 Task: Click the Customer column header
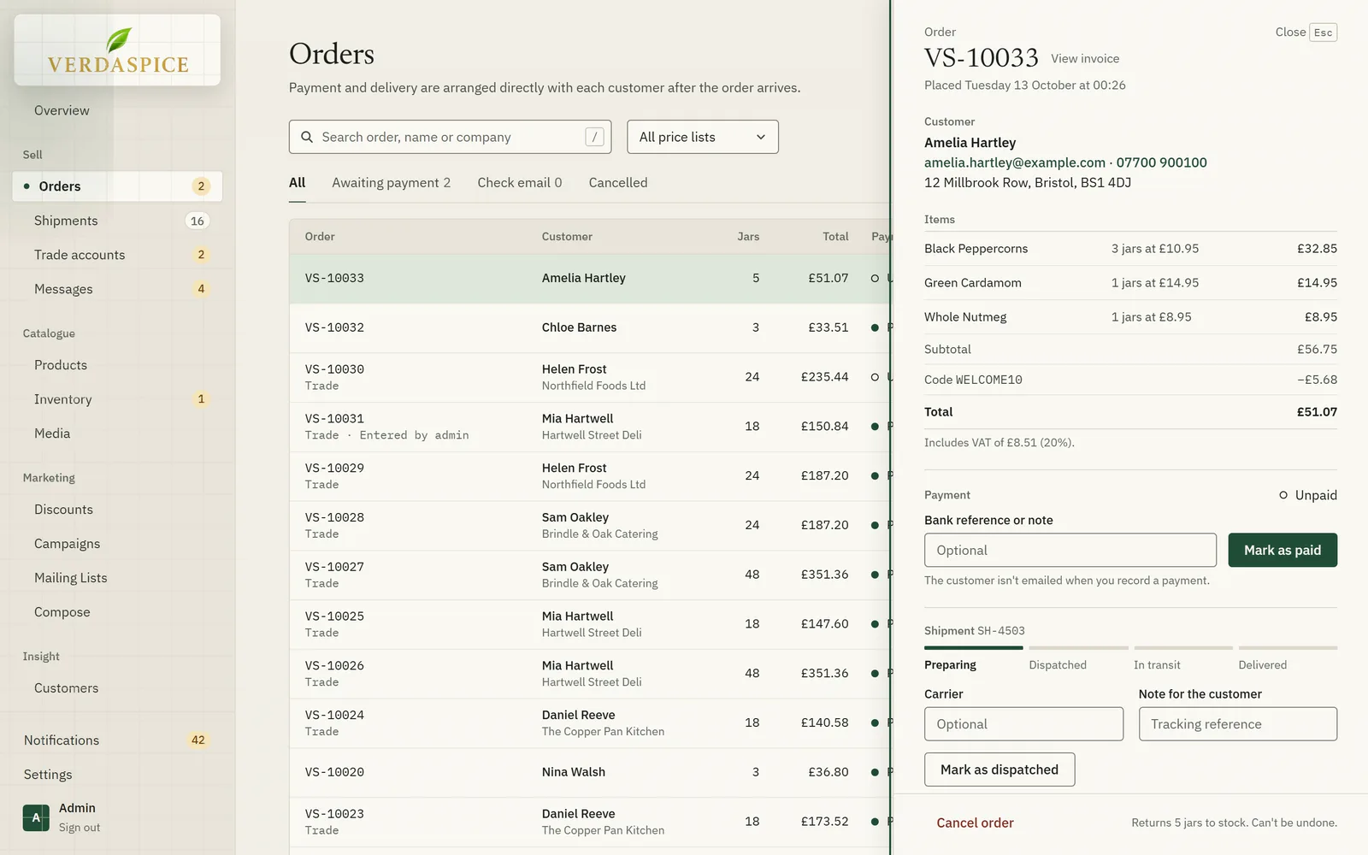(567, 237)
